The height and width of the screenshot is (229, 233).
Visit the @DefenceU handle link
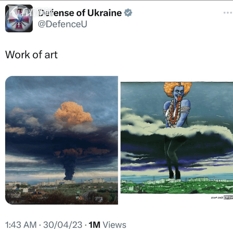[63, 24]
